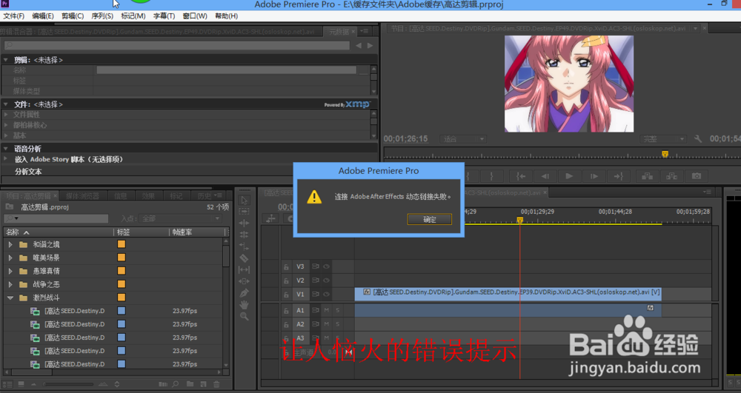Select the Slip tool
Viewport: 741px width, 393px height.
click(244, 269)
